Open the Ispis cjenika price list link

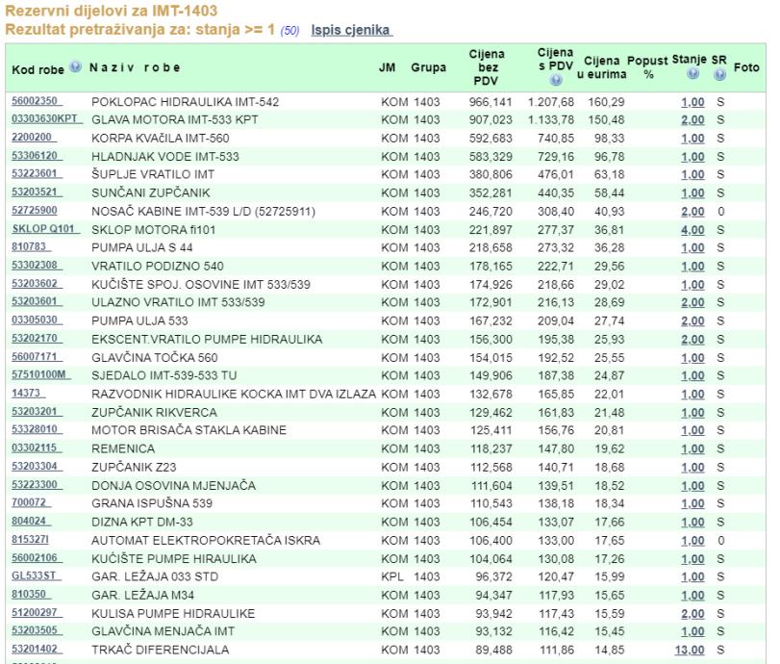point(350,30)
